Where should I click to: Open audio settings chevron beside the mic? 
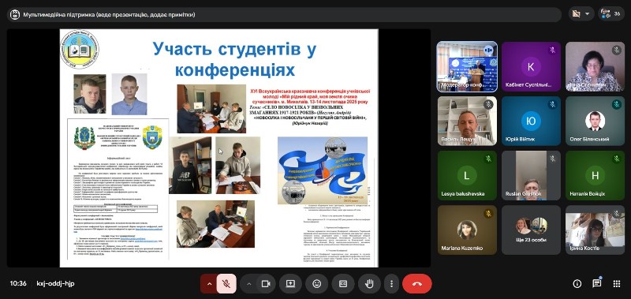click(209, 284)
